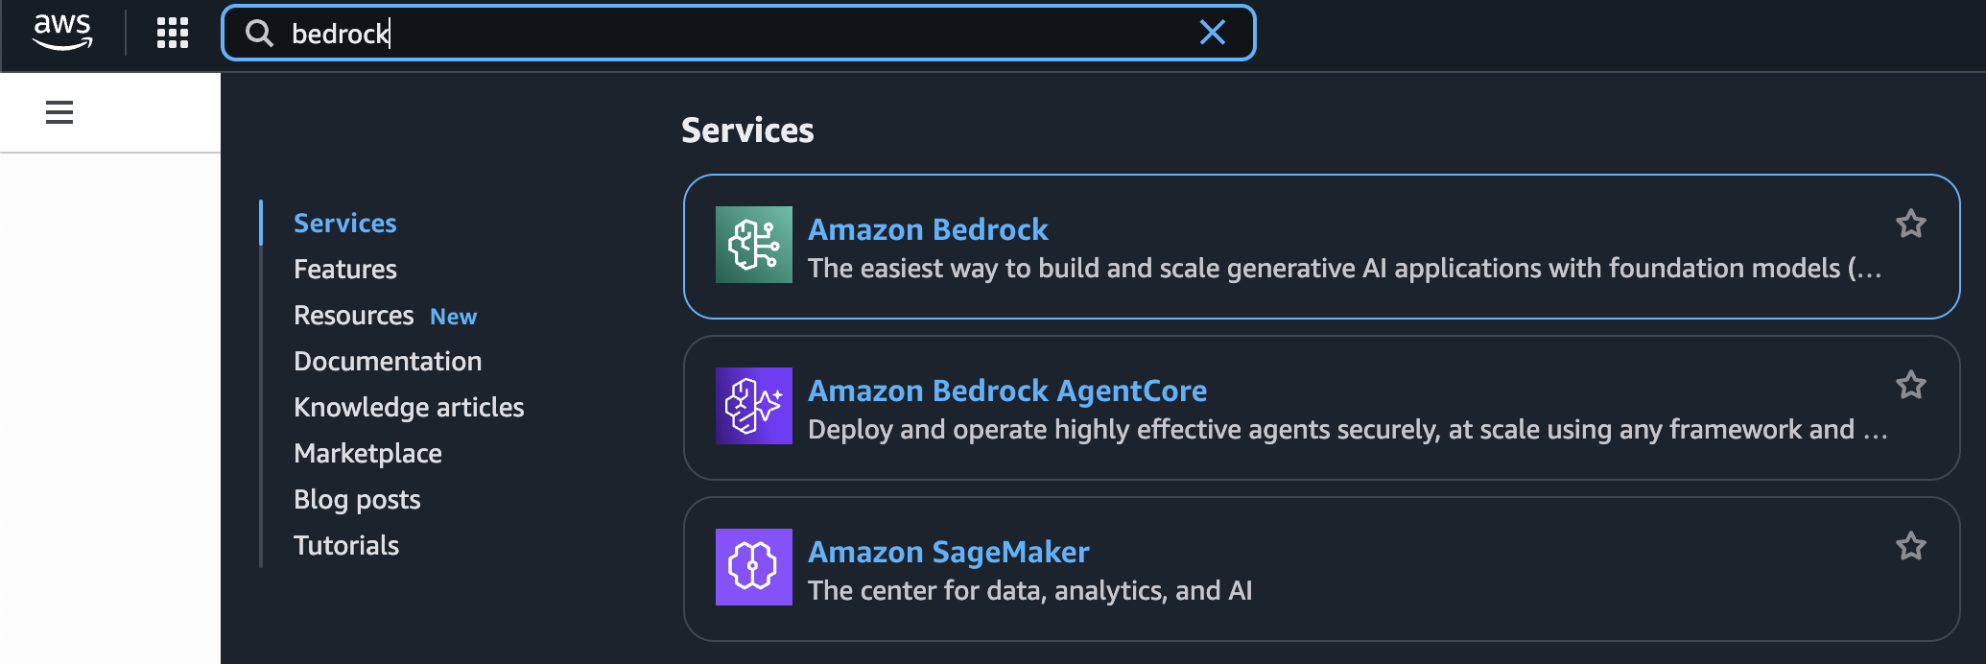This screenshot has width=1986, height=664.
Task: Open the nine-dot services grid
Action: click(x=171, y=32)
